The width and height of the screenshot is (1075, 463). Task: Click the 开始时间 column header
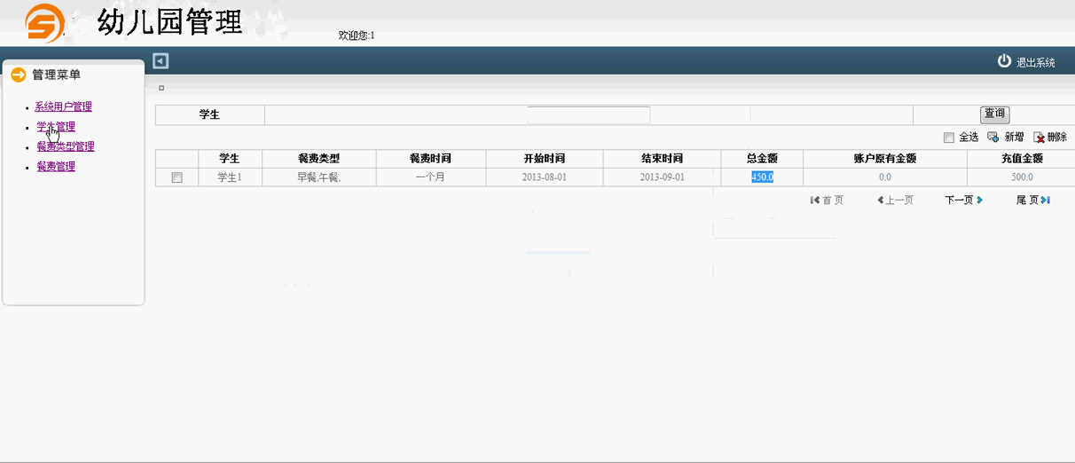tap(545, 159)
